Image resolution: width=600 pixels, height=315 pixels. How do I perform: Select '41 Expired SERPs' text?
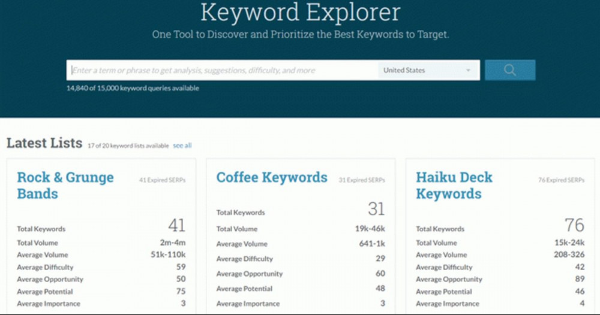162,180
